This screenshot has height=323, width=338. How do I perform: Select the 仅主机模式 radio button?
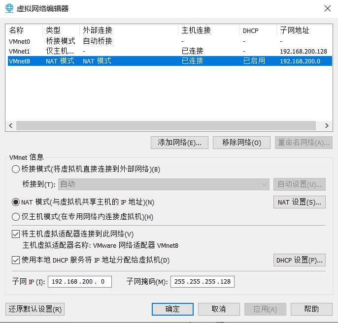[x=16, y=217]
